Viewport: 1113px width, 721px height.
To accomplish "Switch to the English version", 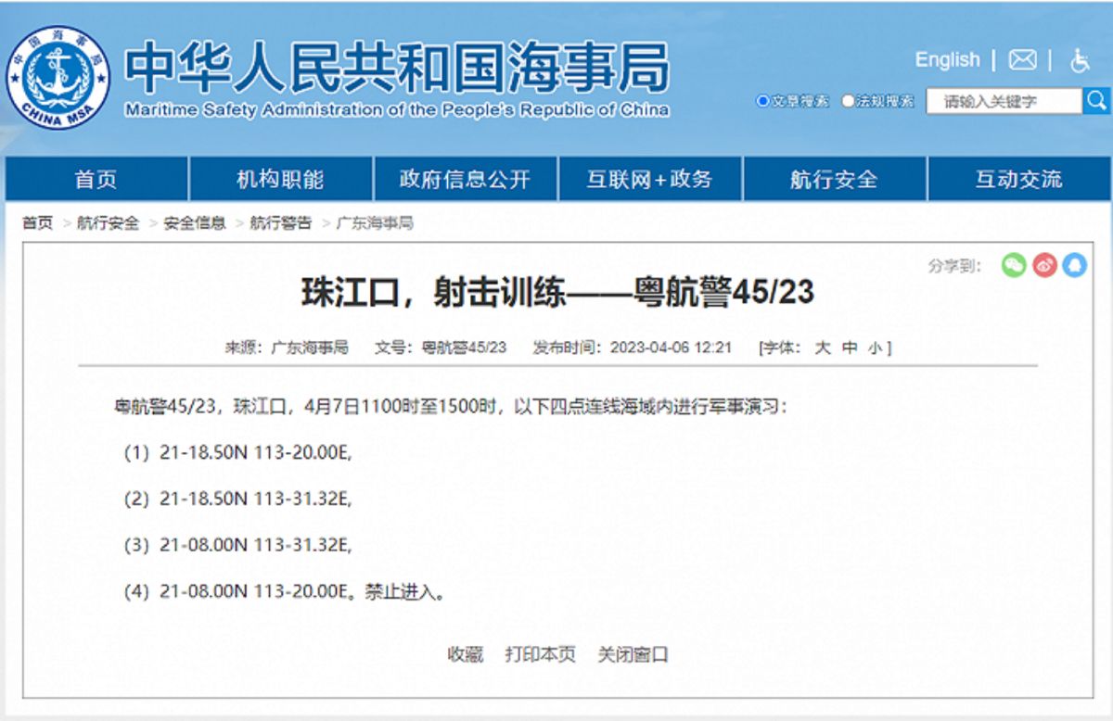I will pyautogui.click(x=947, y=59).
